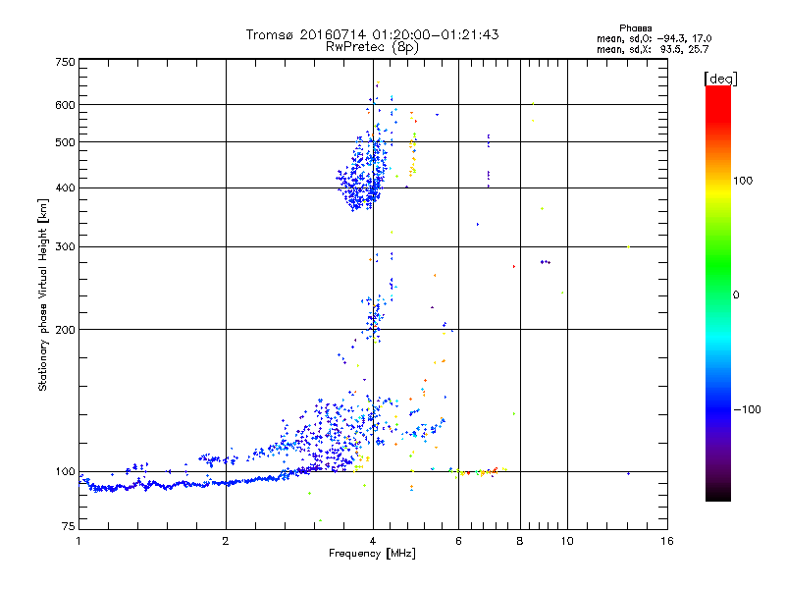Image resolution: width=785 pixels, height=589 pixels.
Task: Click y-axis tick label '750'
Action: point(65,62)
